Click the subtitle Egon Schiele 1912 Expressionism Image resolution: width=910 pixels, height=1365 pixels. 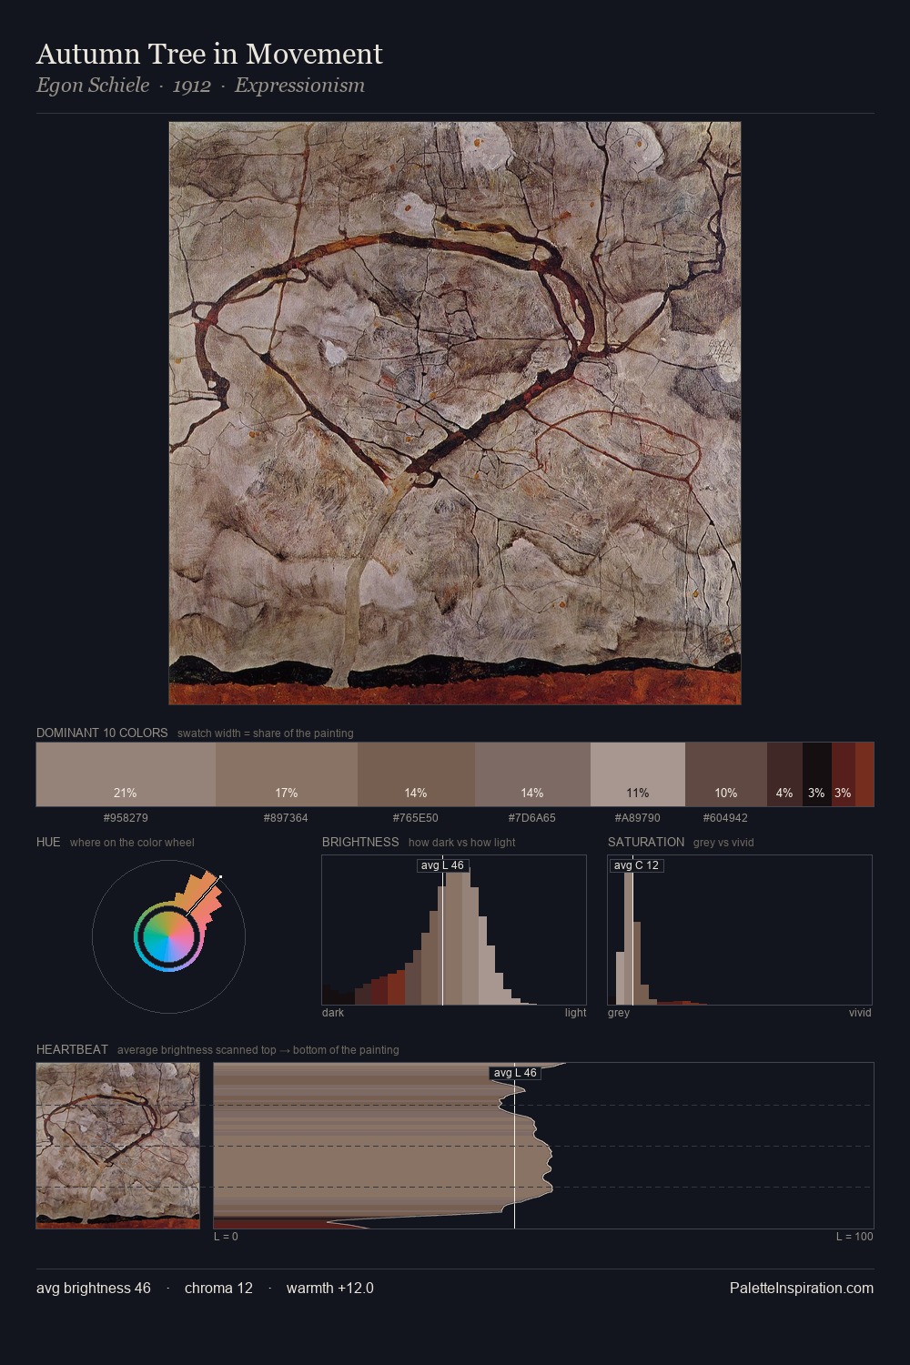[x=200, y=86]
